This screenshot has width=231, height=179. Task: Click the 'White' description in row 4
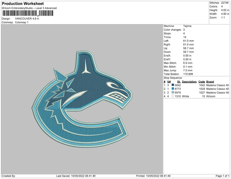point(185,96)
